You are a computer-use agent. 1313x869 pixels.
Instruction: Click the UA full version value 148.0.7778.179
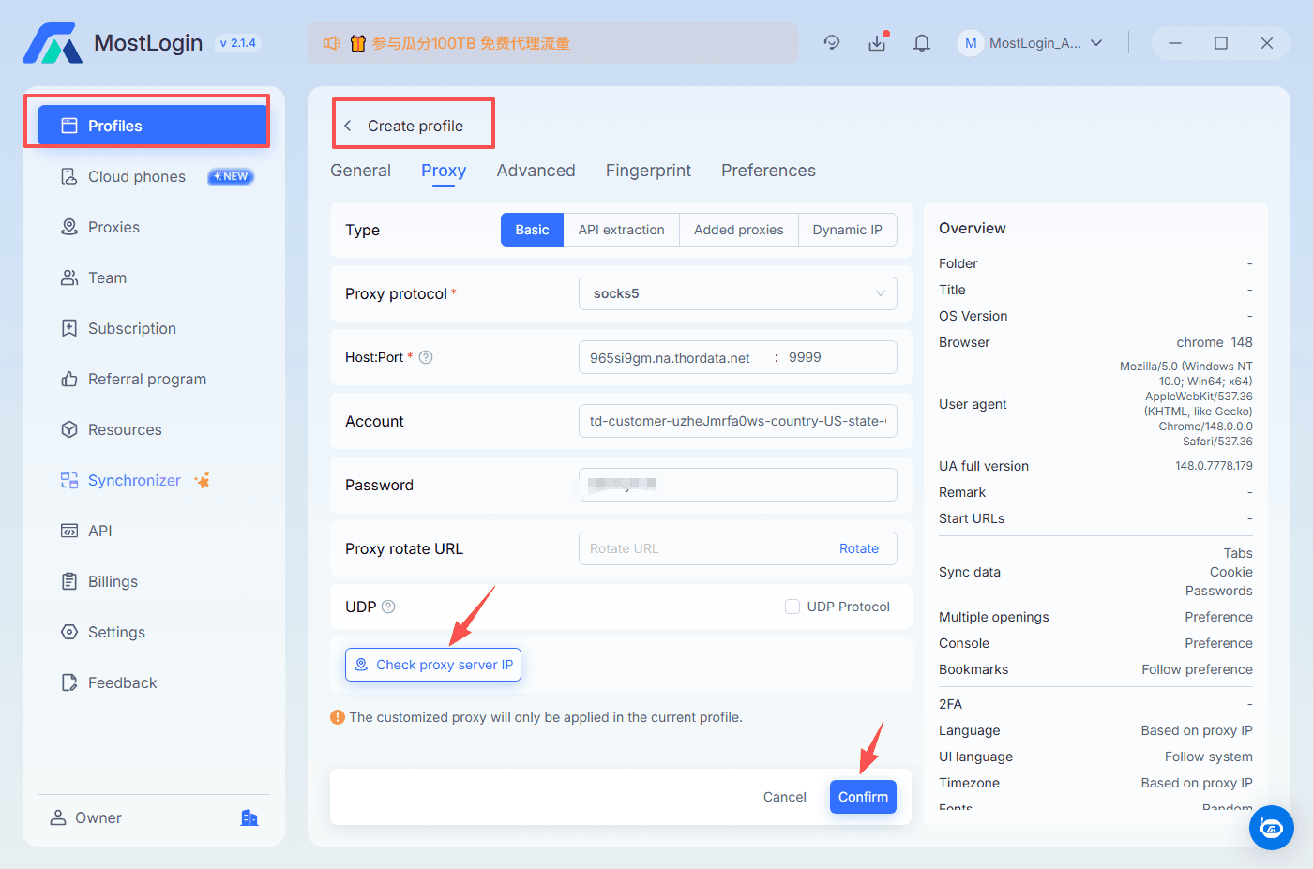(x=1214, y=466)
